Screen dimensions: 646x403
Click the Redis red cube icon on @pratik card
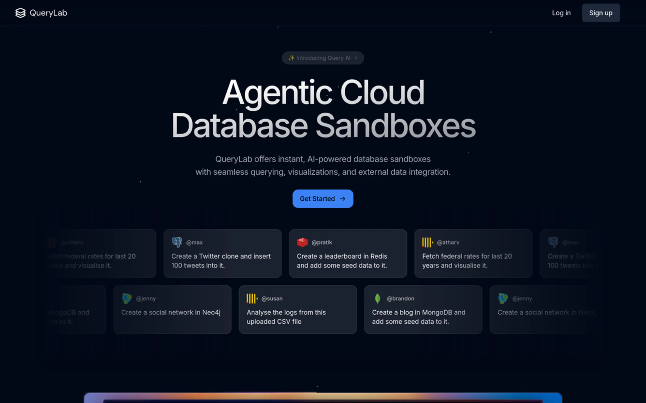pos(302,242)
